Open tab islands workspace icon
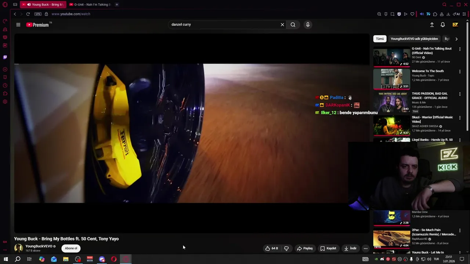 pyautogui.click(x=15, y=5)
